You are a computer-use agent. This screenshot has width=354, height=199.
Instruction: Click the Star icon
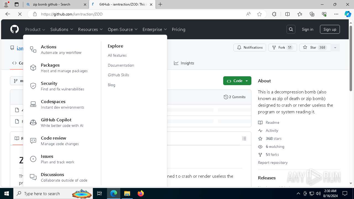pos(305,48)
